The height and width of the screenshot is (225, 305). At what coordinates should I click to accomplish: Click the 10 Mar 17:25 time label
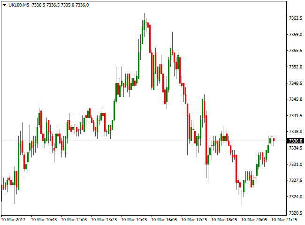click(x=194, y=220)
